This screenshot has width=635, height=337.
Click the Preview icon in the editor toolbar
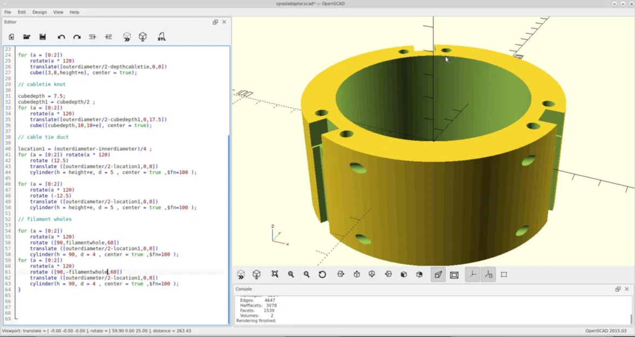click(x=127, y=37)
